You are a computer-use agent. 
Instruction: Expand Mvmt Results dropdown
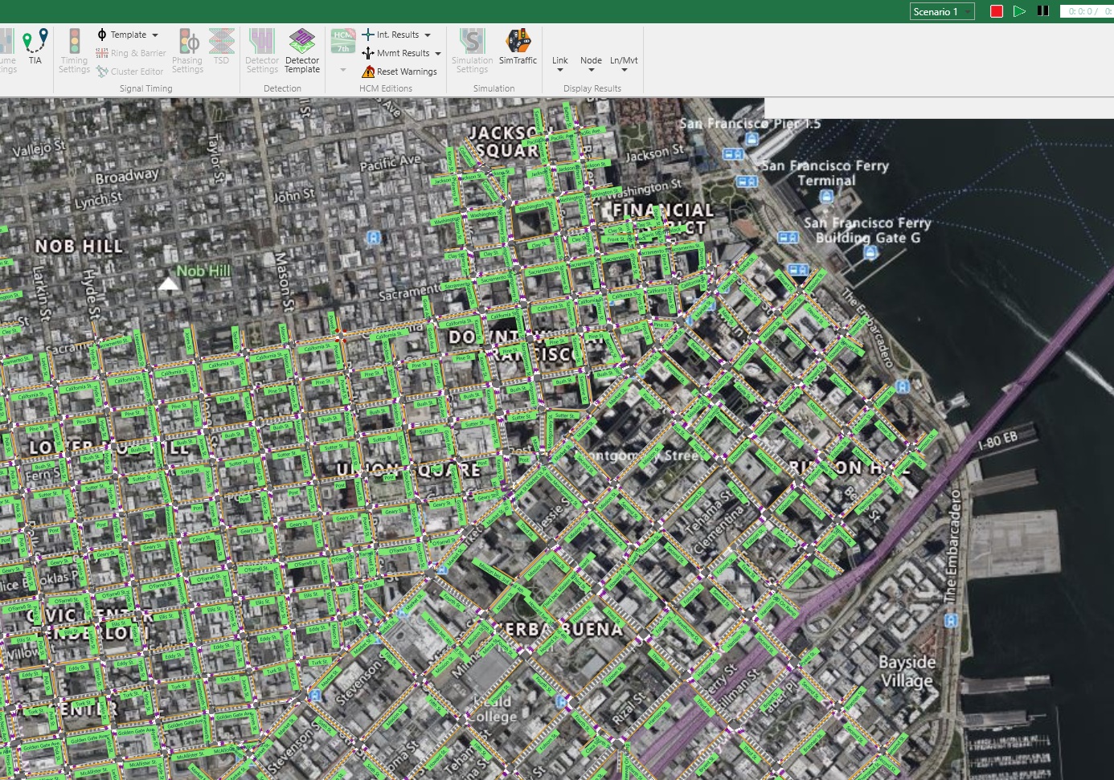click(438, 54)
